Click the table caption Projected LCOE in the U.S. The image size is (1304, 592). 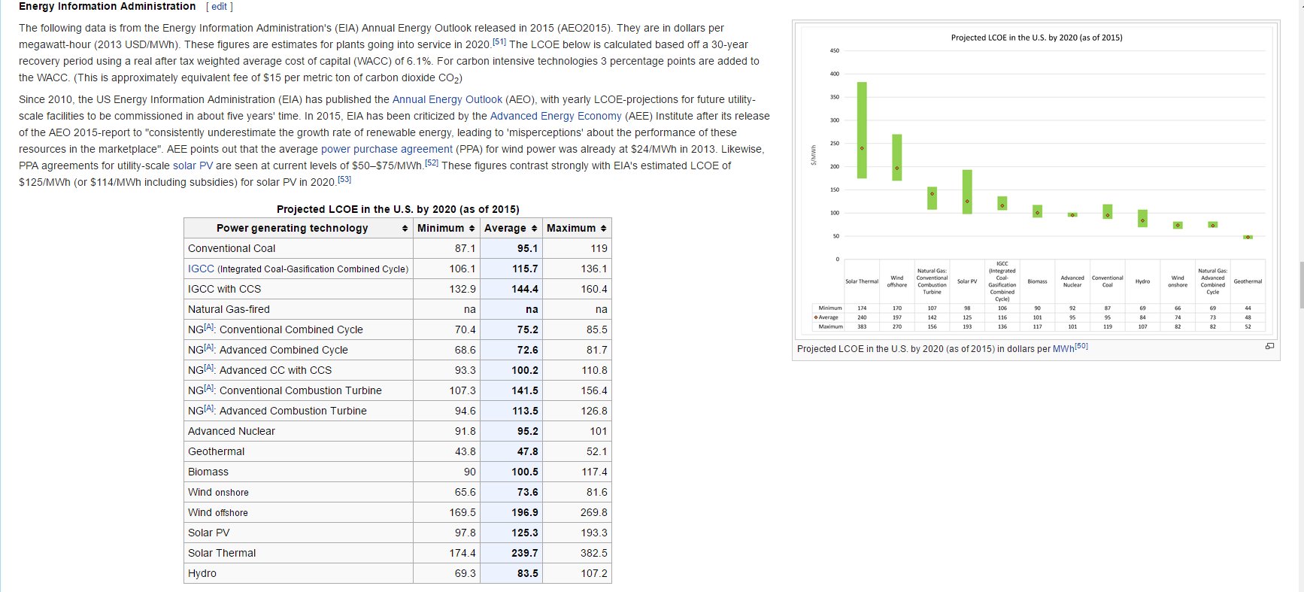[398, 209]
